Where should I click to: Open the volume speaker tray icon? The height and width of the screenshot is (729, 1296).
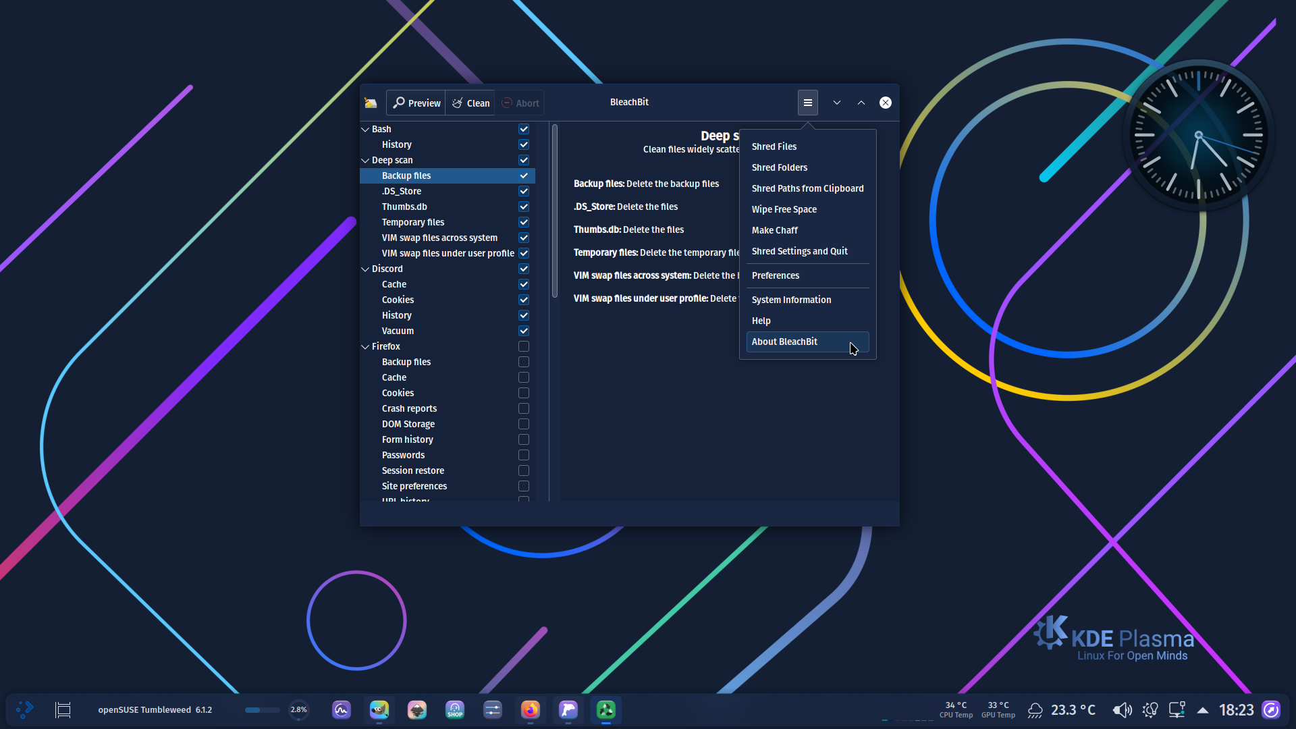pos(1122,710)
